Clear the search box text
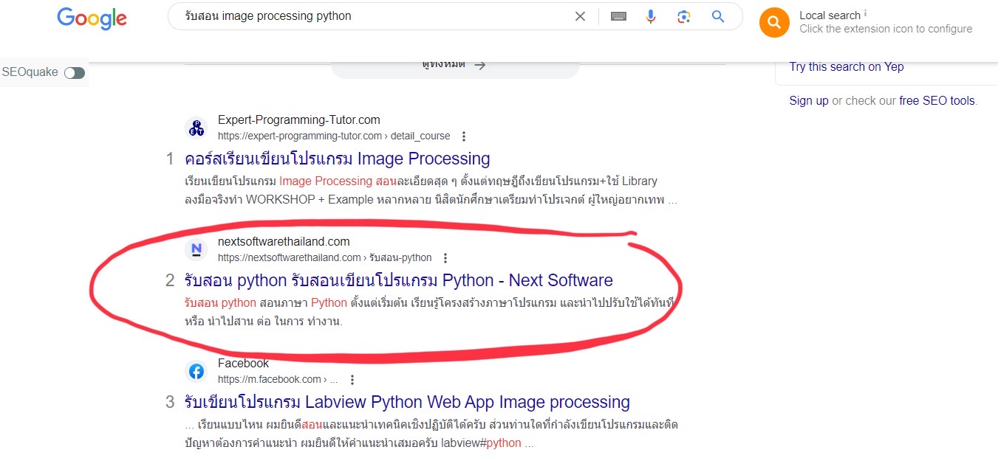Screen dimensions: 998x475 (580, 16)
